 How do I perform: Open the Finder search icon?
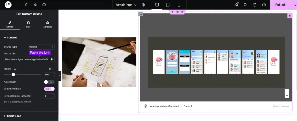(x=245, y=5)
